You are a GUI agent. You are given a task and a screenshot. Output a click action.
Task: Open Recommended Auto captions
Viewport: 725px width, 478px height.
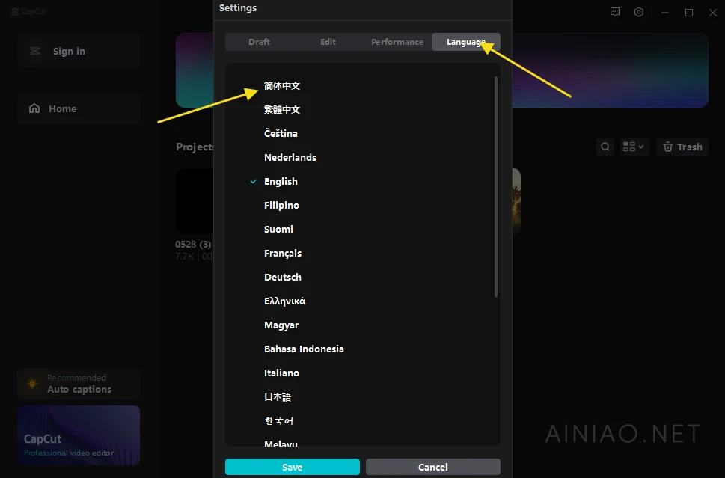(x=79, y=384)
